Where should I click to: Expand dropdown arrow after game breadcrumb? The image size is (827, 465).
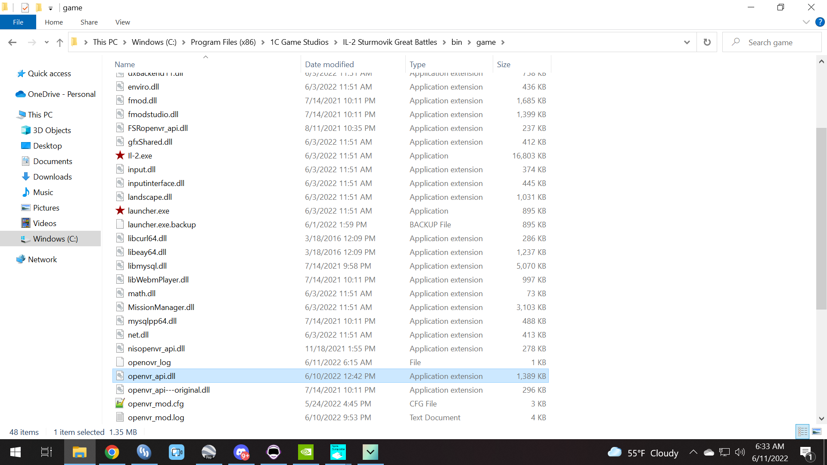(503, 42)
